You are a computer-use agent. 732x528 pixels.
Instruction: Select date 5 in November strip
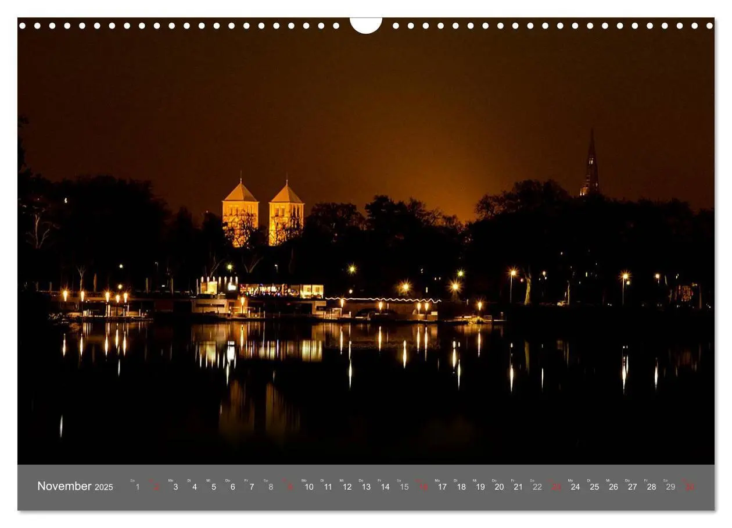coord(214,487)
